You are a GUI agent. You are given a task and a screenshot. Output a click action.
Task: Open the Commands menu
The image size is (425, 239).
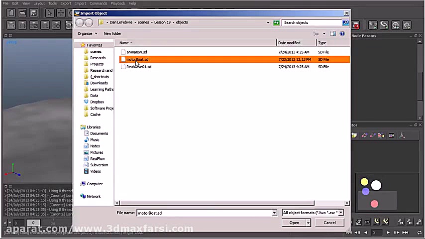(99, 3)
